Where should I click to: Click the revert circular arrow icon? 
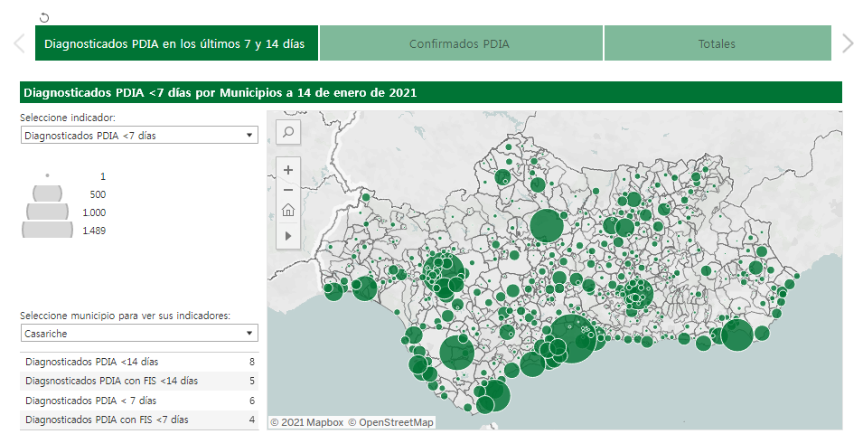45,17
